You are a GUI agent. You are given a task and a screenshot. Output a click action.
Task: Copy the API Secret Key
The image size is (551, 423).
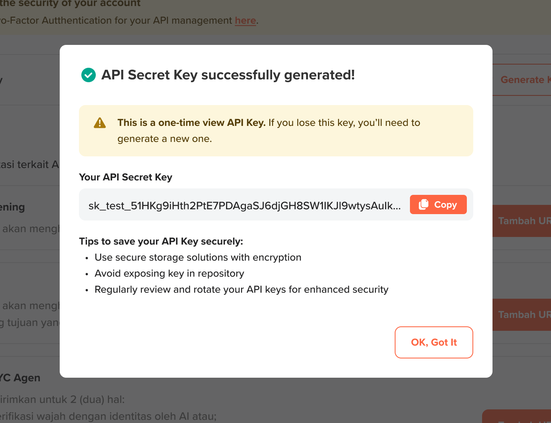click(438, 204)
